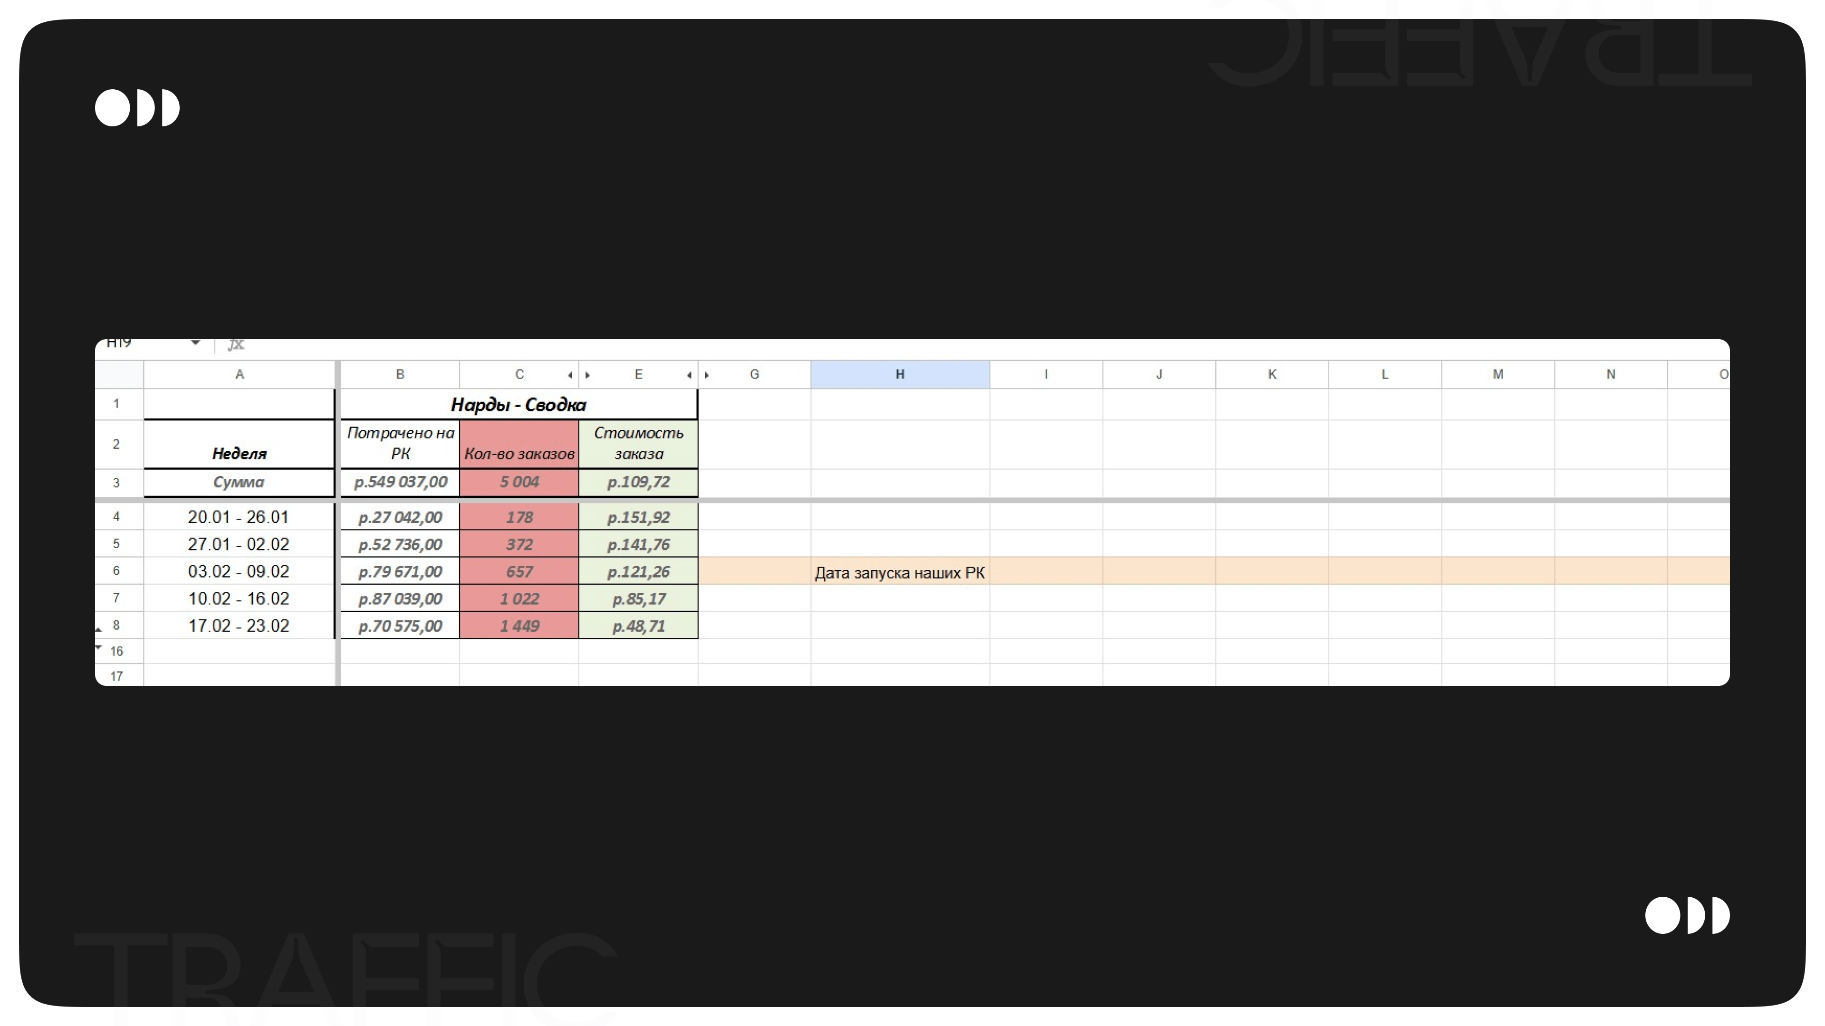The width and height of the screenshot is (1825, 1026).
Task: Click the unhide arrow in column G header
Action: coord(706,375)
